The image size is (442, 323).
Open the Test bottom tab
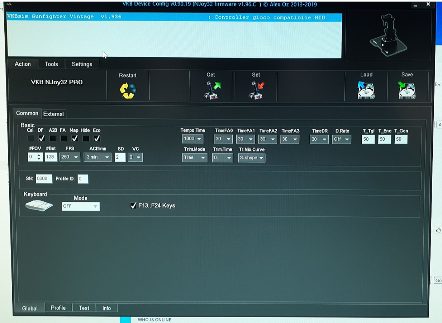(x=84, y=308)
